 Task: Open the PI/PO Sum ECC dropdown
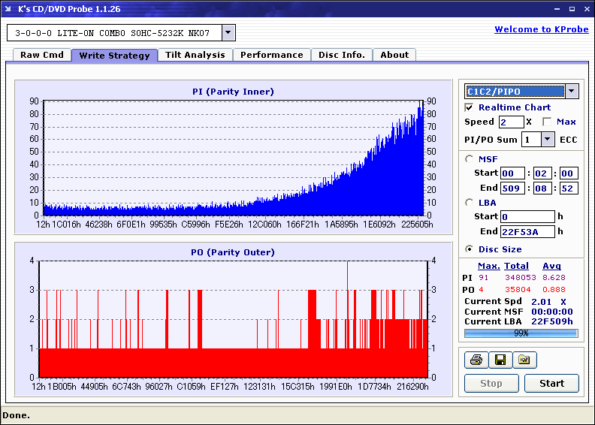point(547,140)
